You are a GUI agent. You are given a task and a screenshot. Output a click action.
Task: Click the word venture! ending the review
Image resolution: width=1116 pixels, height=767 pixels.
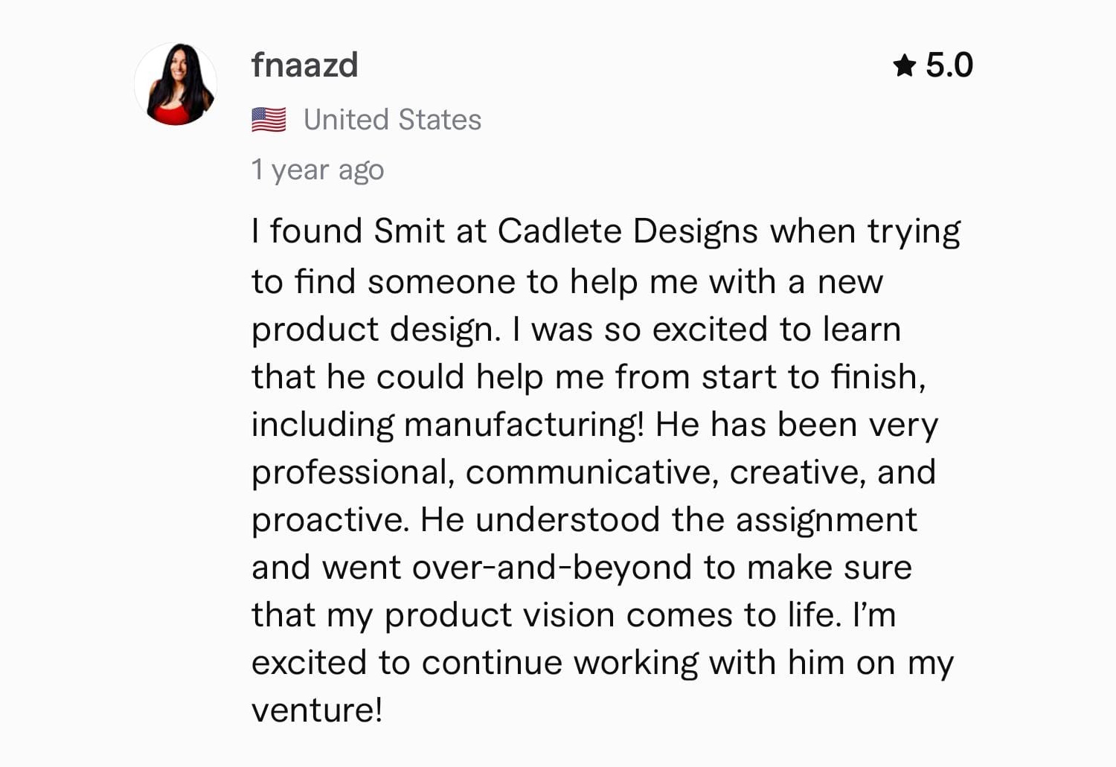[318, 710]
